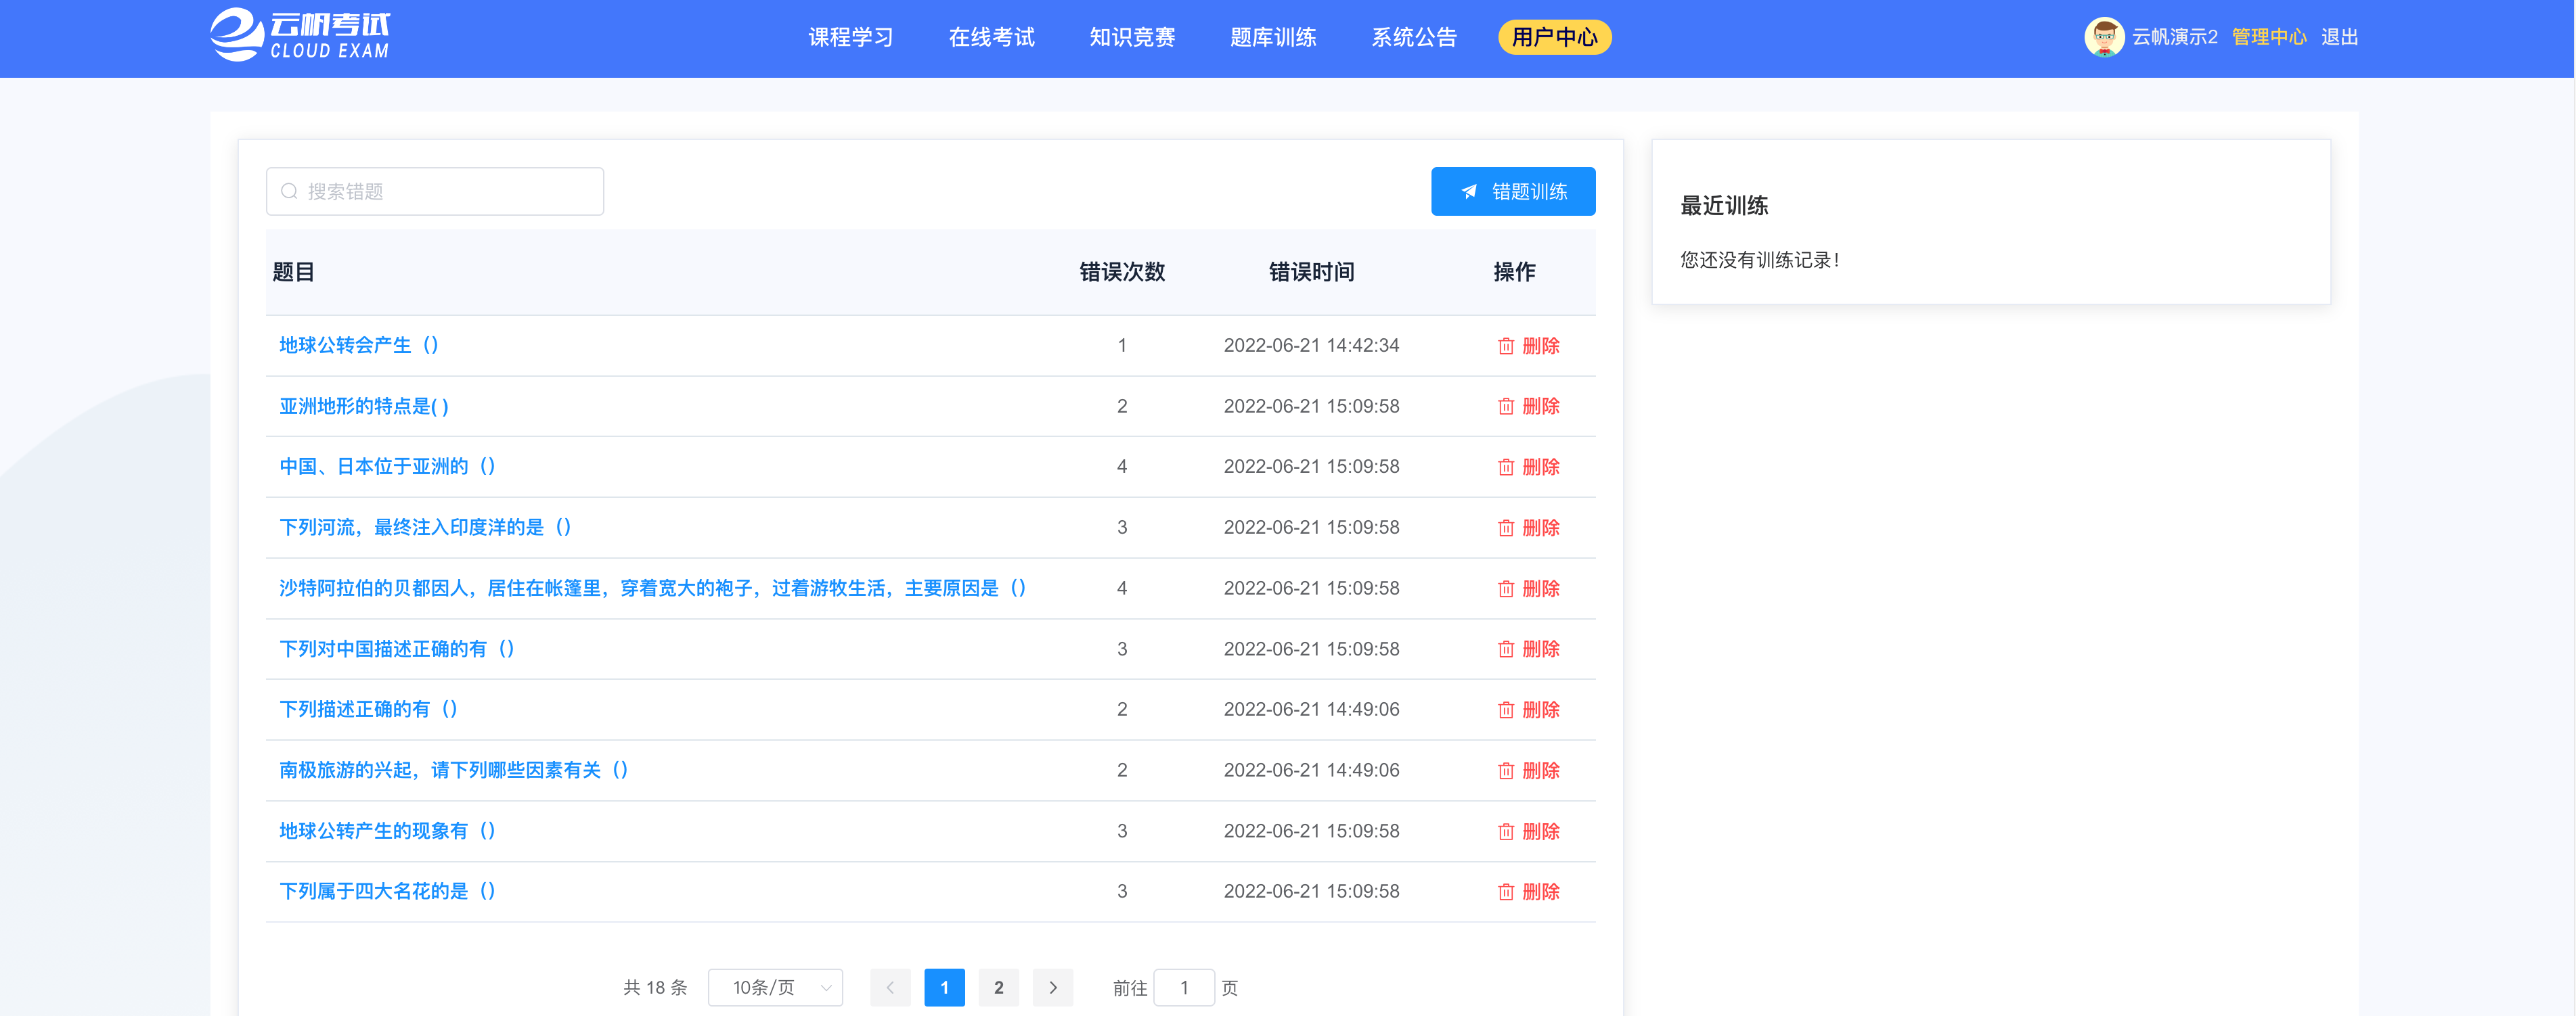The width and height of the screenshot is (2576, 1016).
Task: Open question 地球公转会产生（）
Action: pyautogui.click(x=359, y=345)
